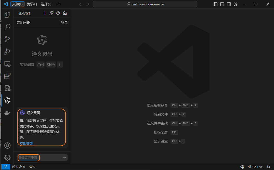The image size is (274, 170).
Task: Open the Search view in activity bar
Action: pyautogui.click(x=7, y=27)
